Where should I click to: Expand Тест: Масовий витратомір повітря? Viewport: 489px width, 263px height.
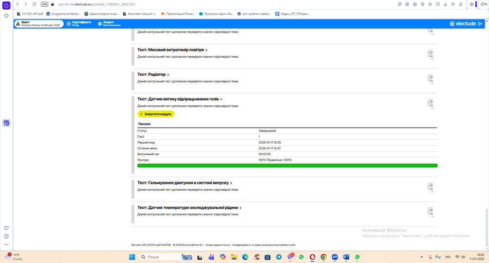pyautogui.click(x=172, y=50)
